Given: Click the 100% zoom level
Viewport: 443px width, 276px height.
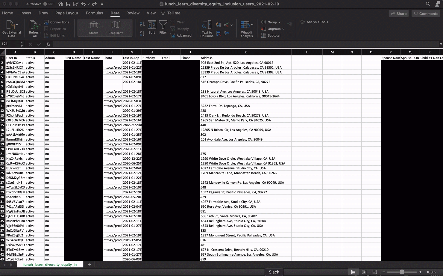Looking at the screenshot, I should click(431, 272).
